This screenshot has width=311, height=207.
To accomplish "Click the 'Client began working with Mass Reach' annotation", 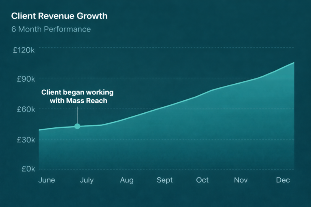I will pos(77,96).
